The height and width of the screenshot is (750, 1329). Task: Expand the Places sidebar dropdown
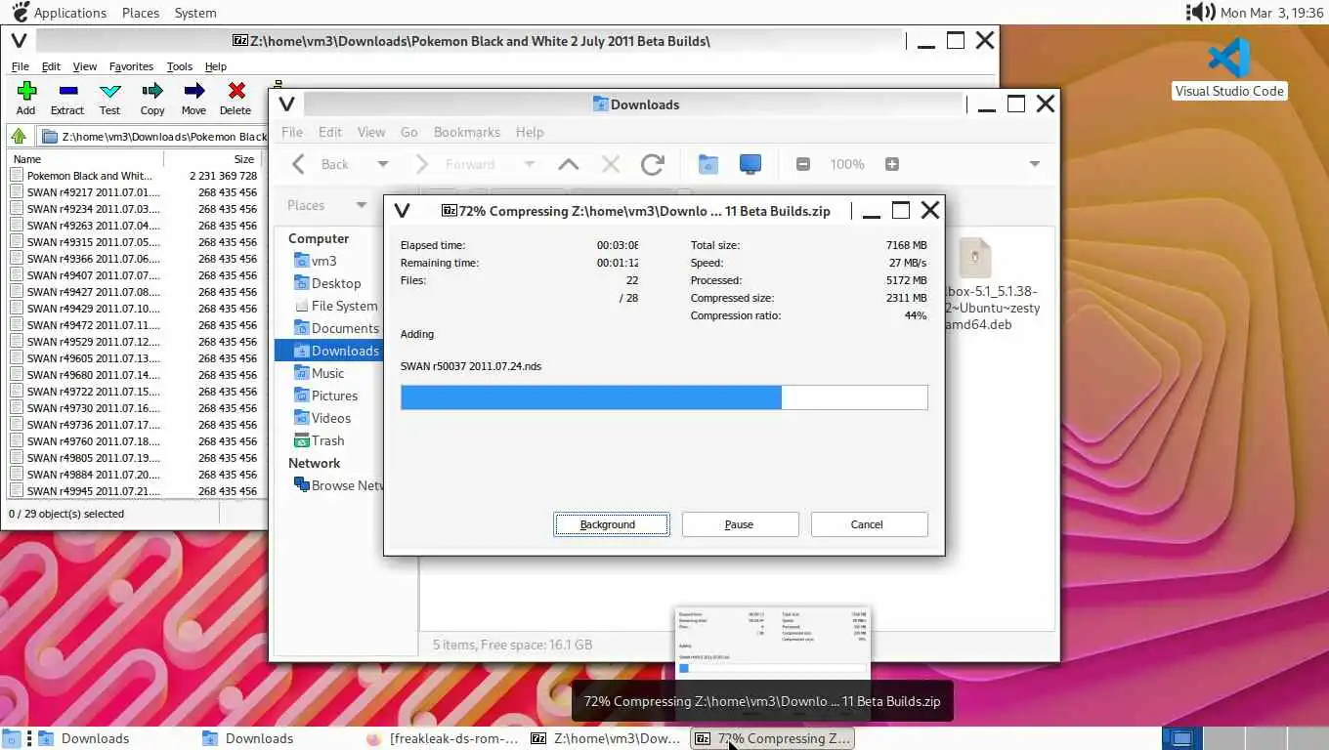pos(362,205)
